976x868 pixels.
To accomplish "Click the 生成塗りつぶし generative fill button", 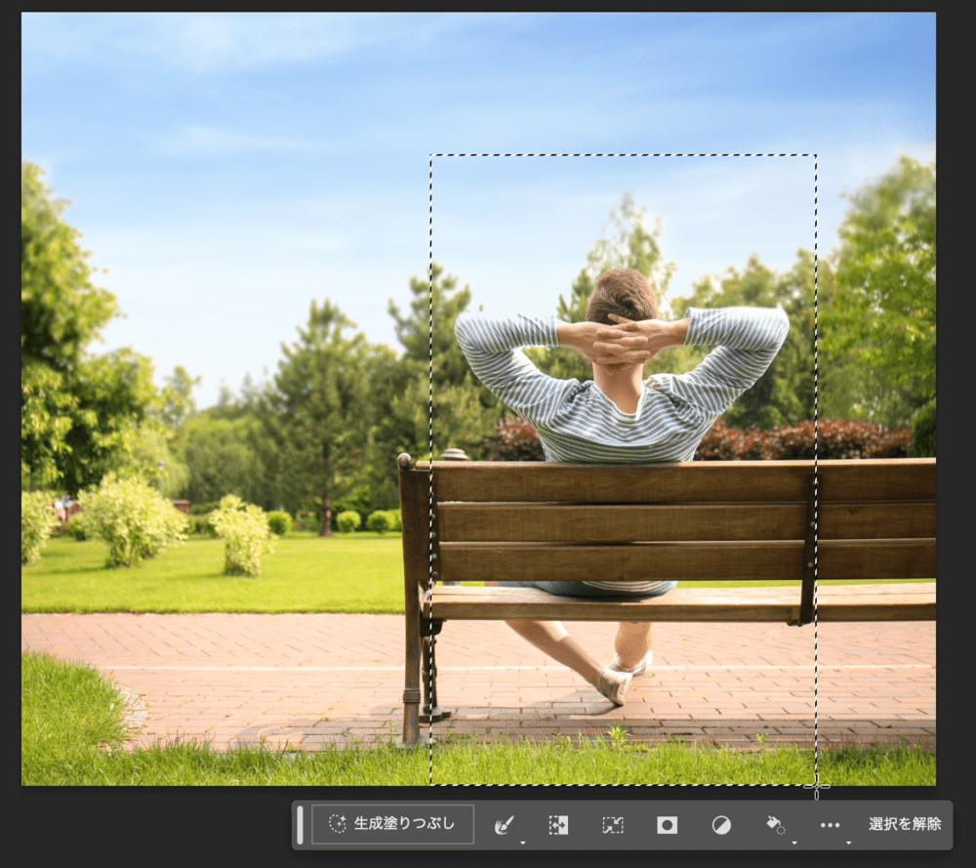I will pos(392,824).
